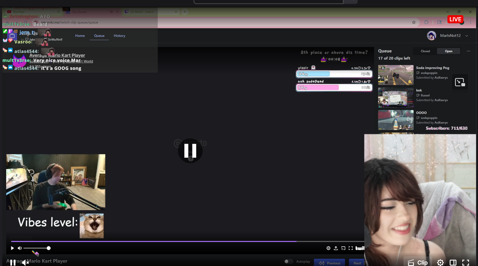478x266 pixels.
Task: Select the 'kek' clip thumbnail
Action: (x=396, y=98)
